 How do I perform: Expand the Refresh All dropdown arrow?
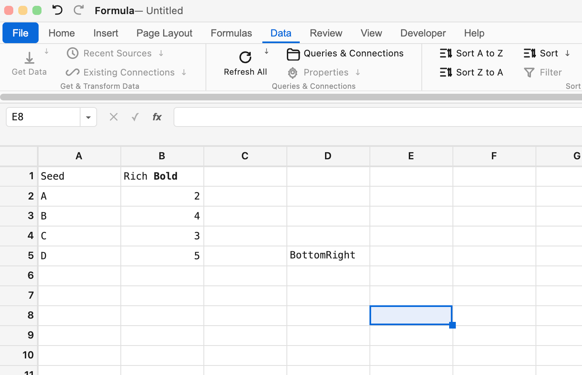tap(266, 52)
